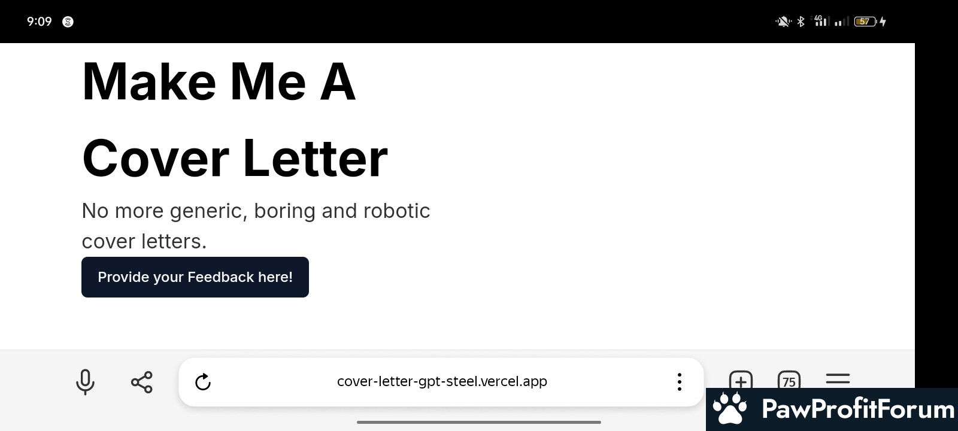Tap the share icon in browser bar
Image resolution: width=958 pixels, height=431 pixels.
coord(142,382)
